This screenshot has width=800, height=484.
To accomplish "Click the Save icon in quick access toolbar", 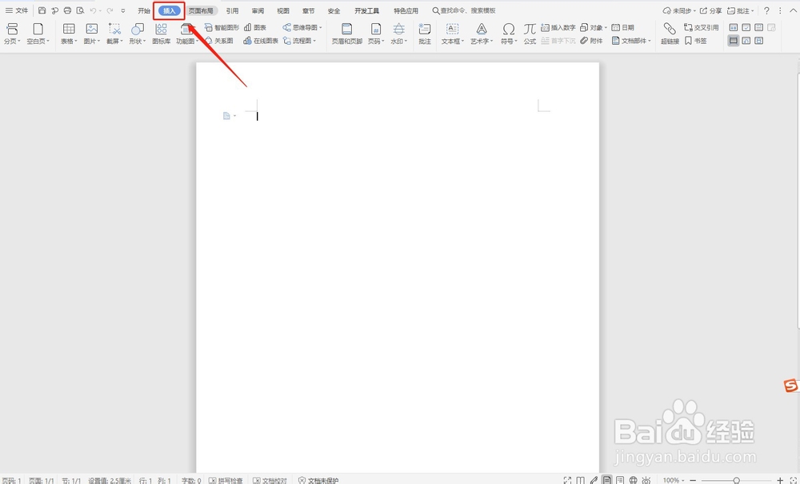I will 42,10.
